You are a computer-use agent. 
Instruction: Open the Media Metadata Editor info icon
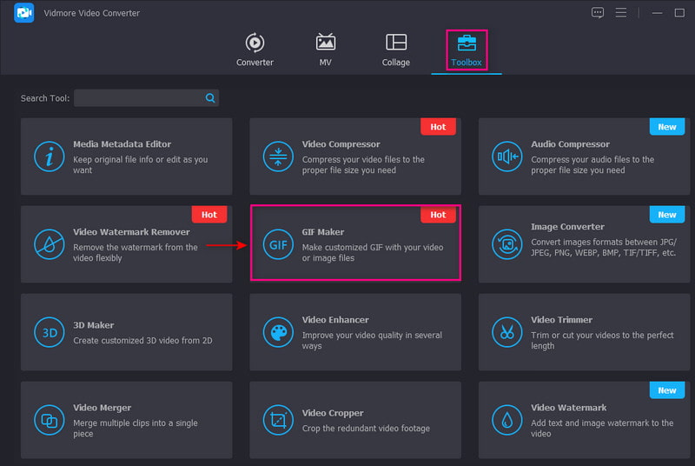coord(49,156)
